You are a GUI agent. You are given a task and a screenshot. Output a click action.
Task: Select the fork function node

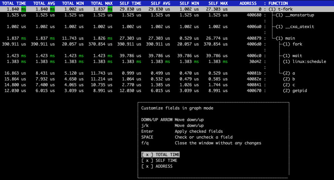tap(293, 44)
